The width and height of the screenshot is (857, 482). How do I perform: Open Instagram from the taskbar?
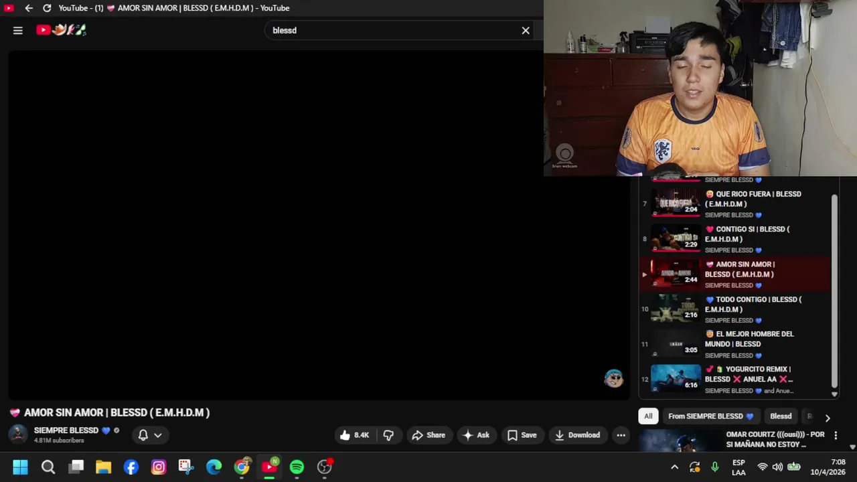(159, 467)
